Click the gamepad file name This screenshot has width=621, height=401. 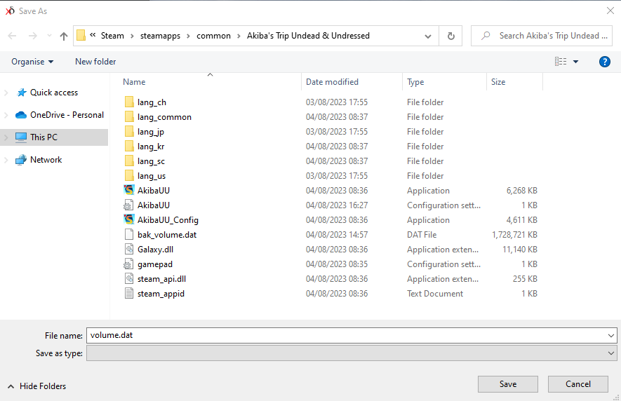pos(155,264)
